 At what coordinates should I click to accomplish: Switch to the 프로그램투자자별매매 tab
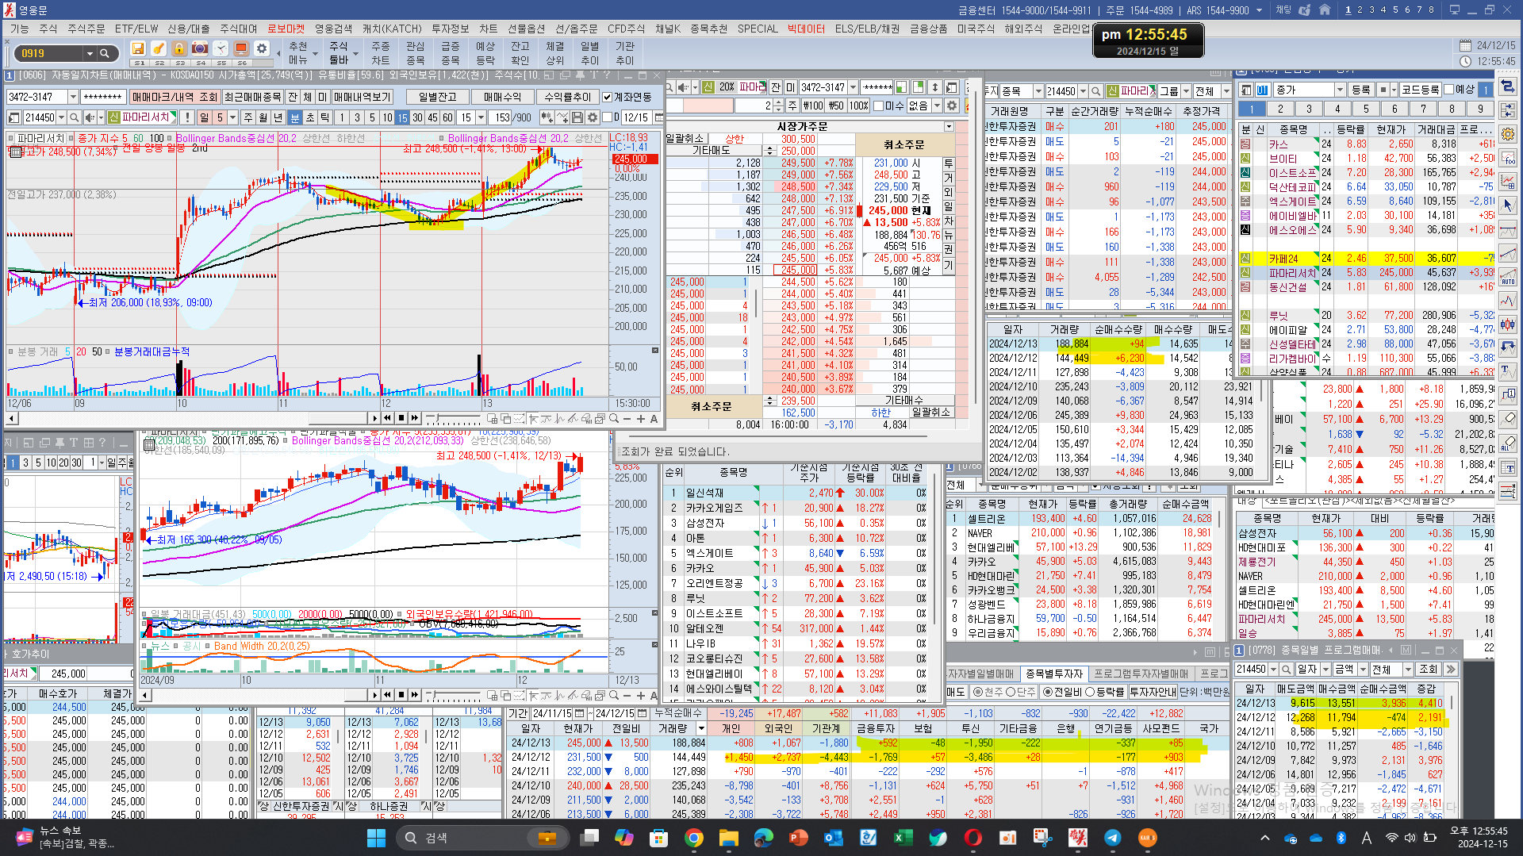click(x=1141, y=674)
